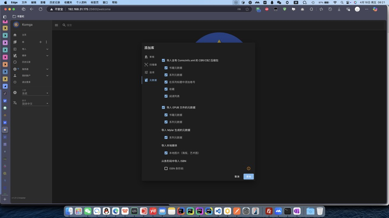Open the library three-dot options menu
The width and height of the screenshot is (389, 218).
pos(46,42)
